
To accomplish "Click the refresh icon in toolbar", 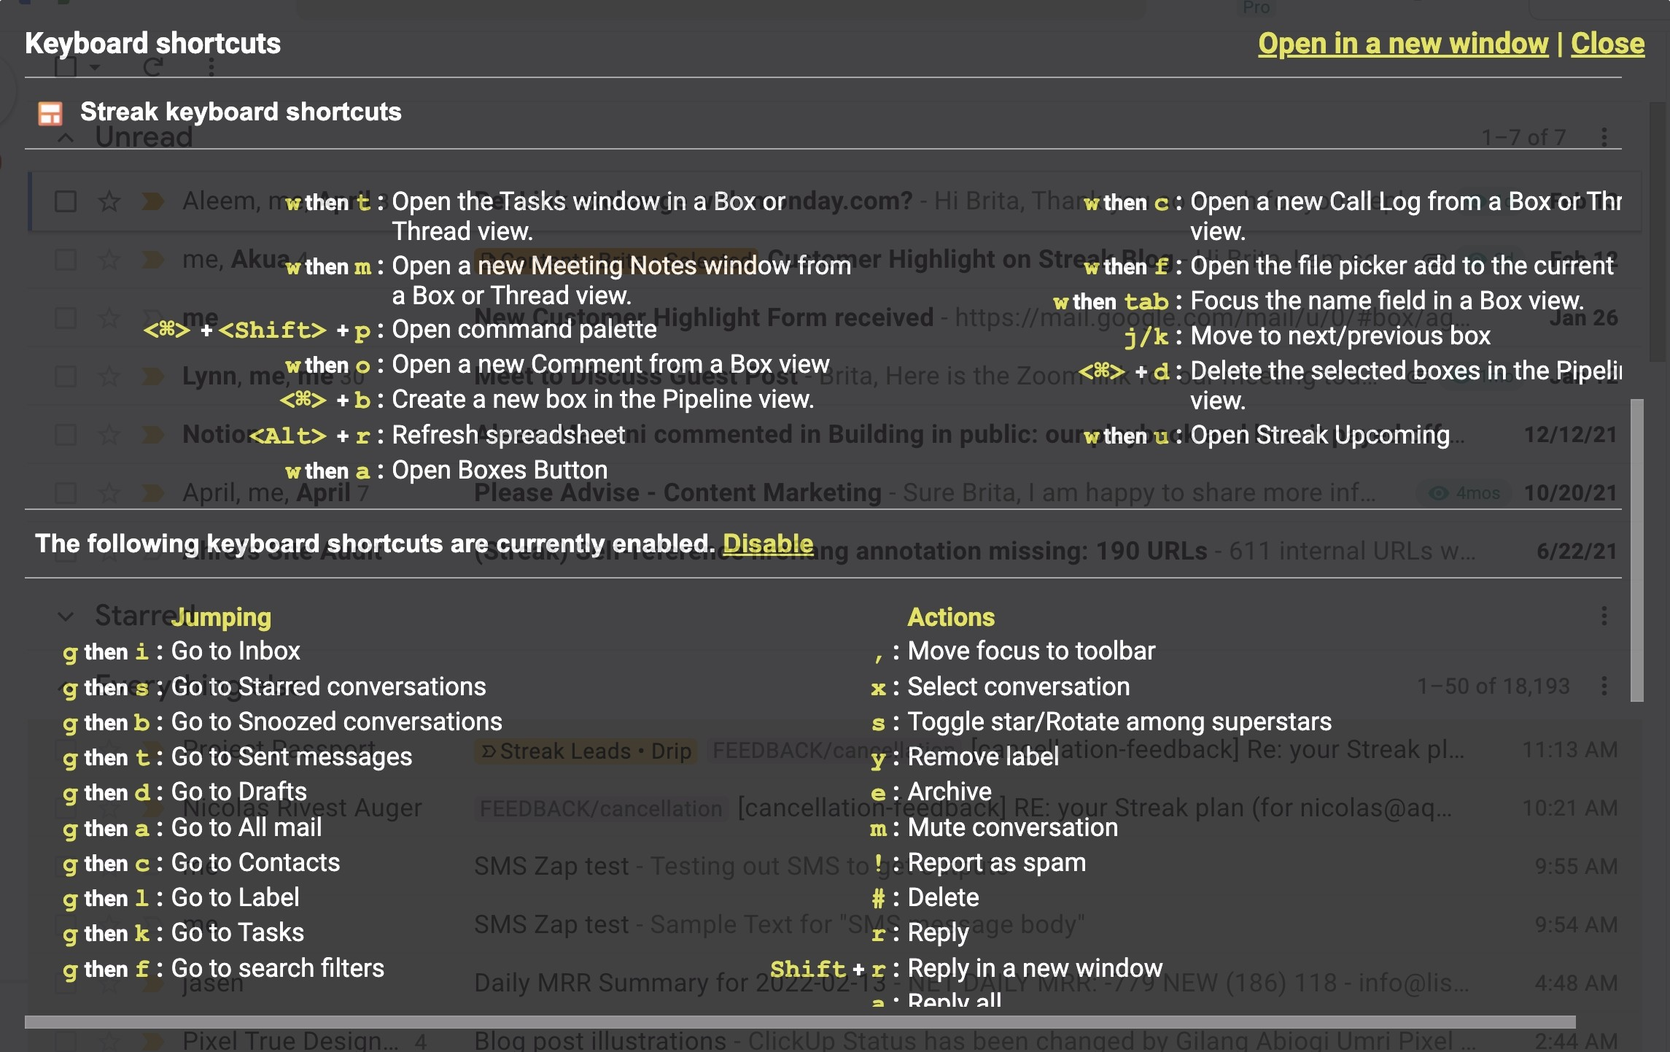I will pyautogui.click(x=153, y=68).
